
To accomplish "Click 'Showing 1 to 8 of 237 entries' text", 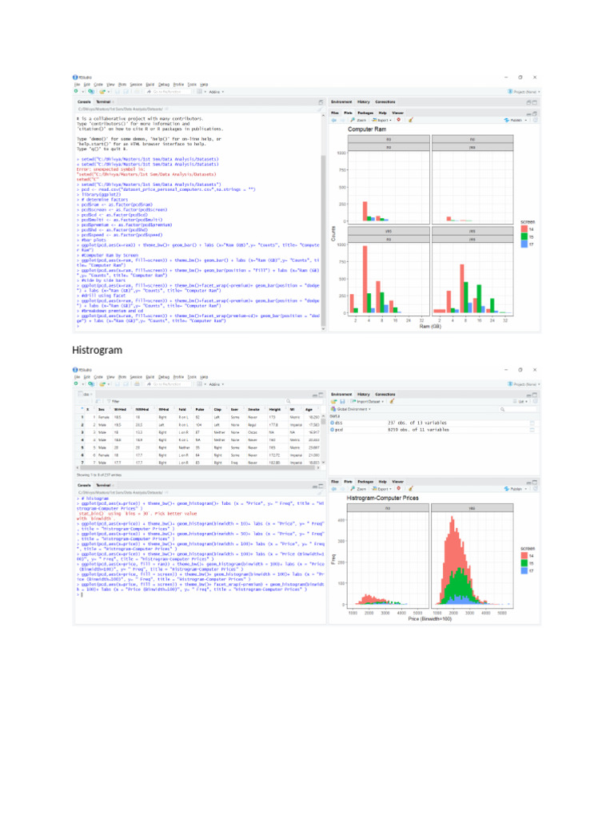I will tap(99, 475).
